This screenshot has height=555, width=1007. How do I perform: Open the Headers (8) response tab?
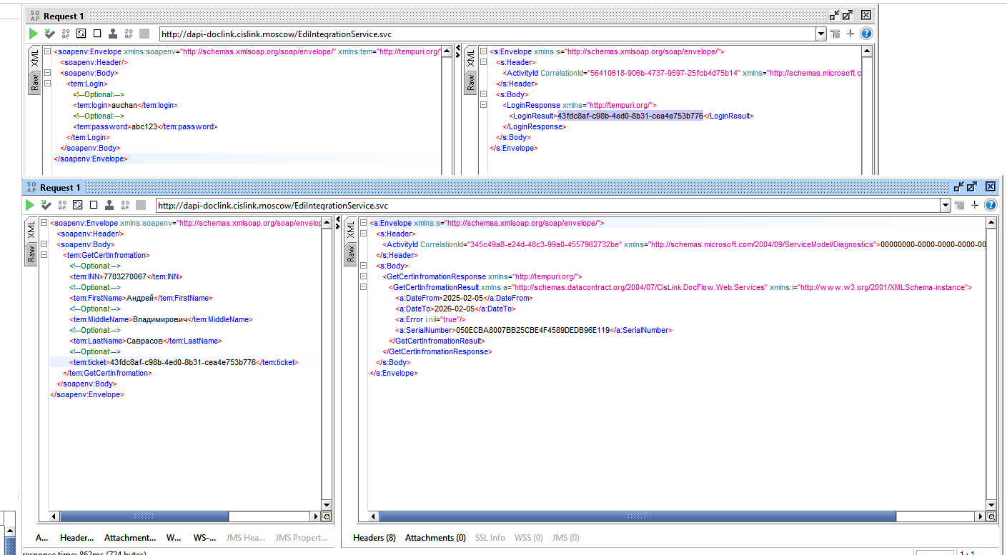click(374, 538)
